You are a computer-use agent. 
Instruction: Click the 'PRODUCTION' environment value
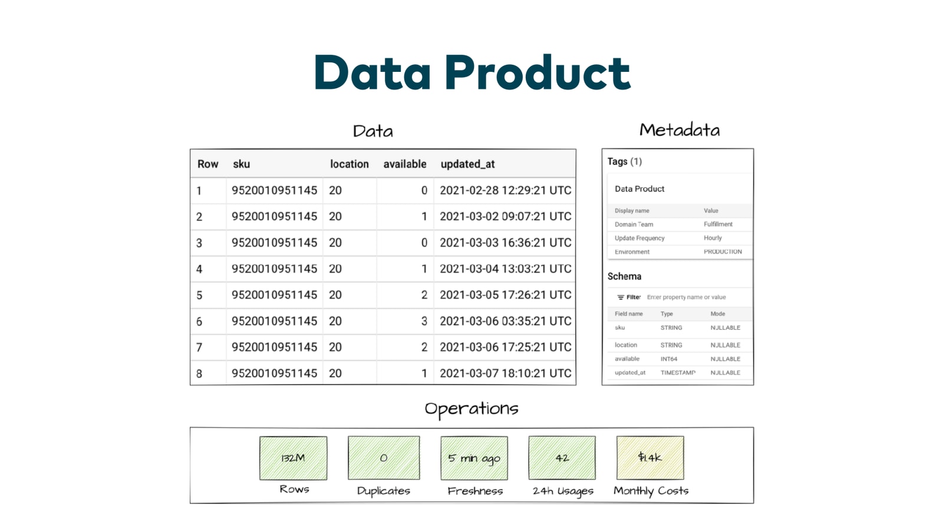723,252
